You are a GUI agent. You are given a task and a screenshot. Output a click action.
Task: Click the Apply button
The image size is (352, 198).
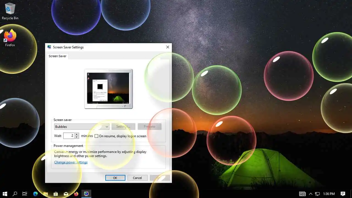160,178
